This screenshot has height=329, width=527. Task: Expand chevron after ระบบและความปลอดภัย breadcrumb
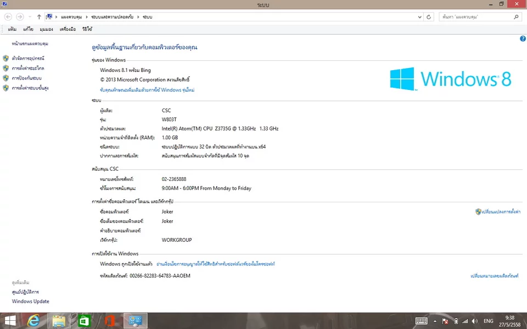tap(138, 17)
